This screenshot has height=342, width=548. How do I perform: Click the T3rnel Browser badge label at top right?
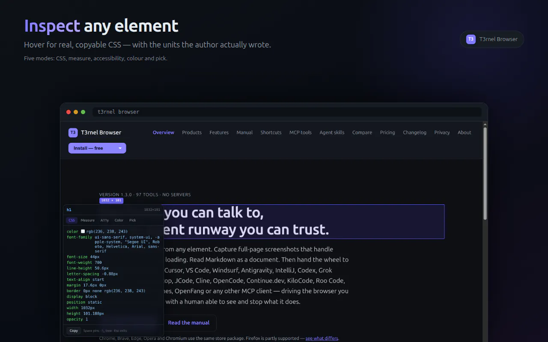(498, 39)
